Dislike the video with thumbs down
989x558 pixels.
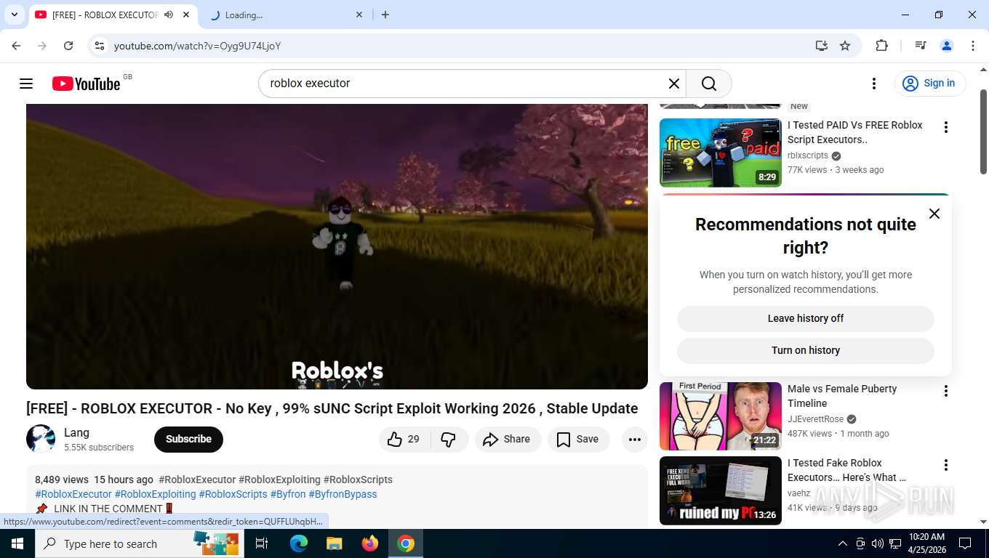(449, 439)
